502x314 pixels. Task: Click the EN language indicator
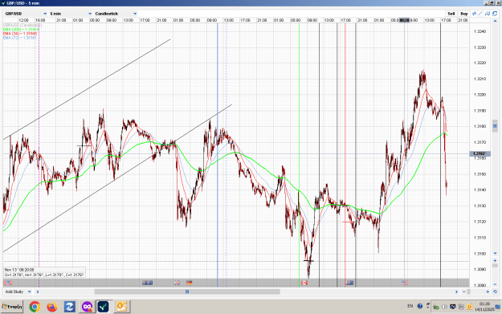[x=410, y=306]
